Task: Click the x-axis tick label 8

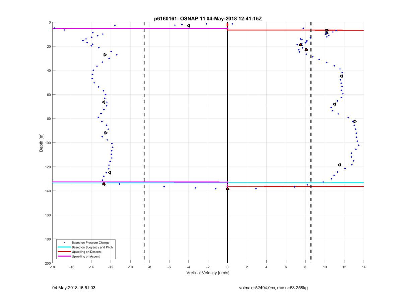Action: [305, 267]
